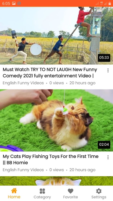Tap the gallery icon in status bar
The height and width of the screenshot is (201, 113).
point(14,3)
